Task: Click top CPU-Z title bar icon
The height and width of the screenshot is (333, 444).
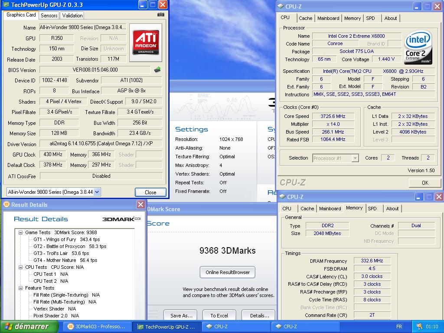Action: click(x=281, y=6)
